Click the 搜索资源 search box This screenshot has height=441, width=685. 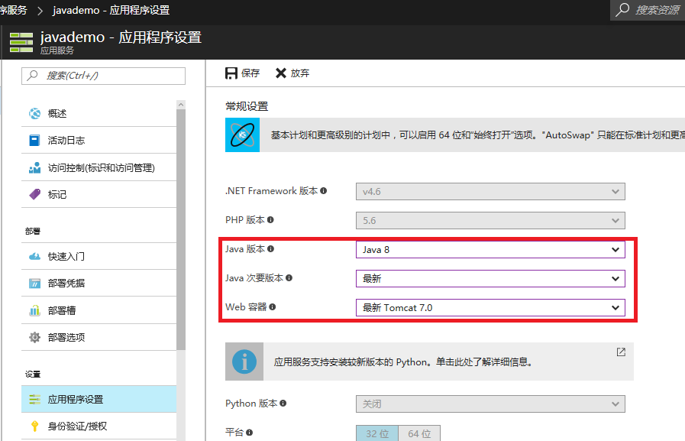(648, 10)
